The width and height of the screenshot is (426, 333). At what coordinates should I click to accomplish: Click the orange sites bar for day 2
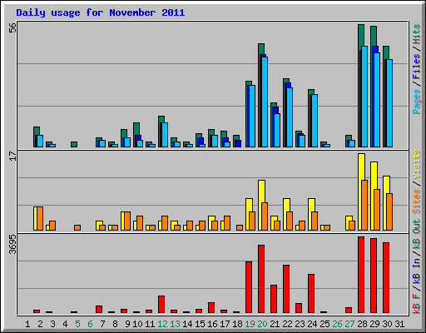tap(40, 218)
